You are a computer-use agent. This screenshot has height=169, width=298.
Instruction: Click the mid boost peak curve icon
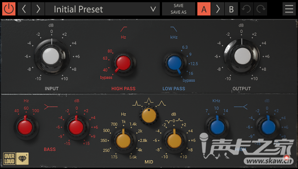point(179,120)
